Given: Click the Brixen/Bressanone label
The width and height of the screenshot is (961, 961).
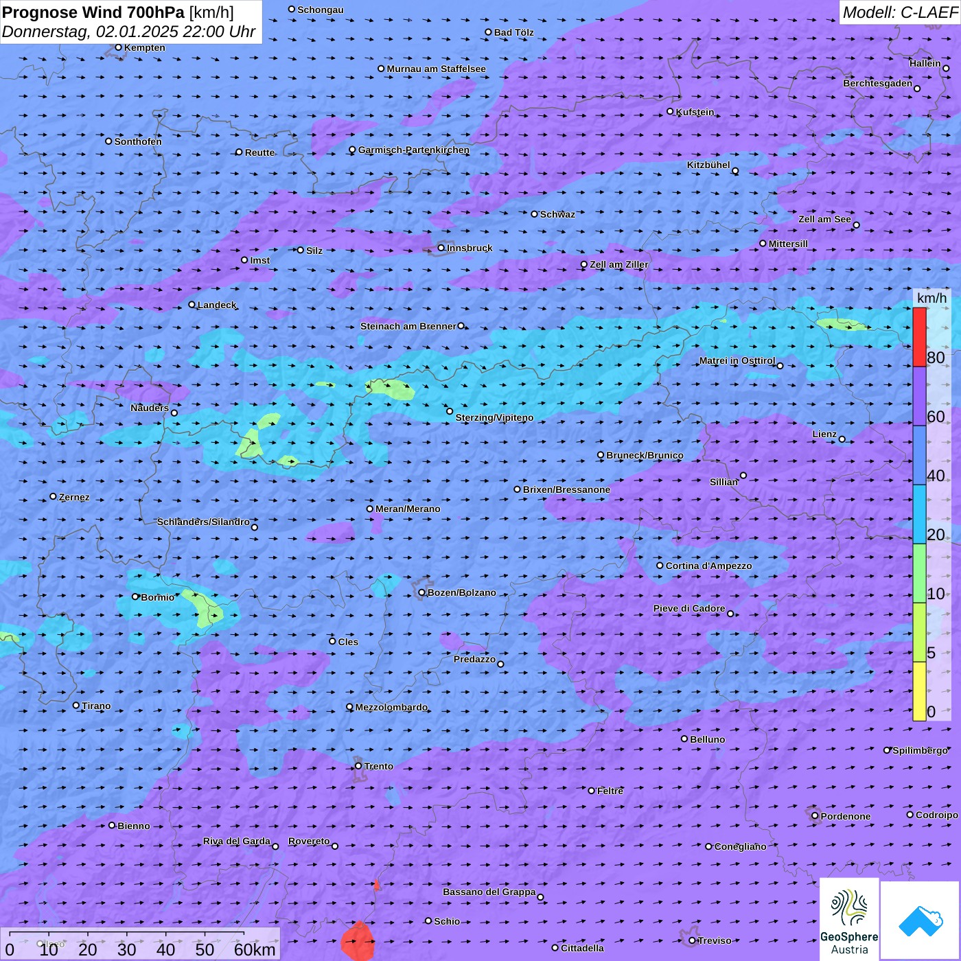Looking at the screenshot, I should coord(566,489).
